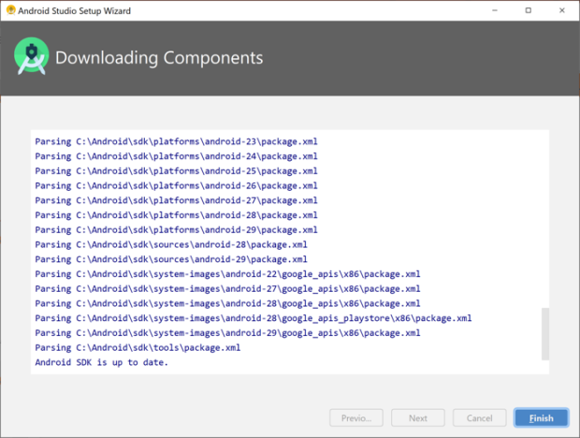
Task: Select the platforms\android-28 parsing line
Action: coord(177,215)
